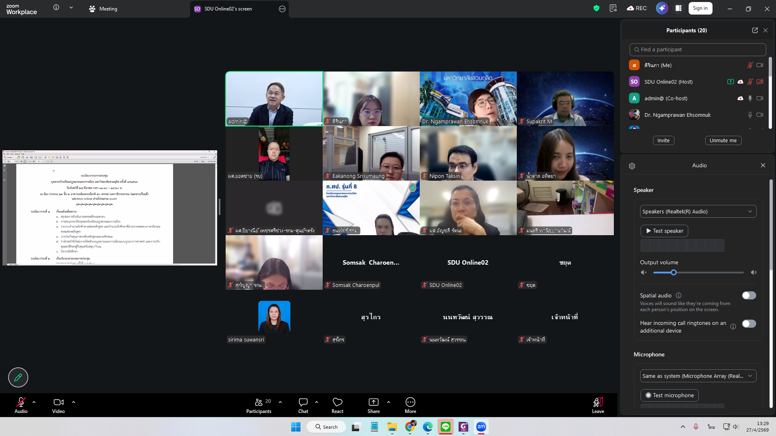
Task: Expand the arrow next to Video
Action: pos(74,402)
